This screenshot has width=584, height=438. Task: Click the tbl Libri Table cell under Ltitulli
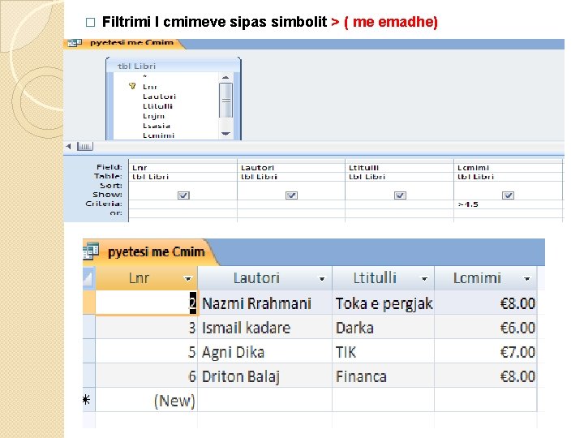[400, 177]
